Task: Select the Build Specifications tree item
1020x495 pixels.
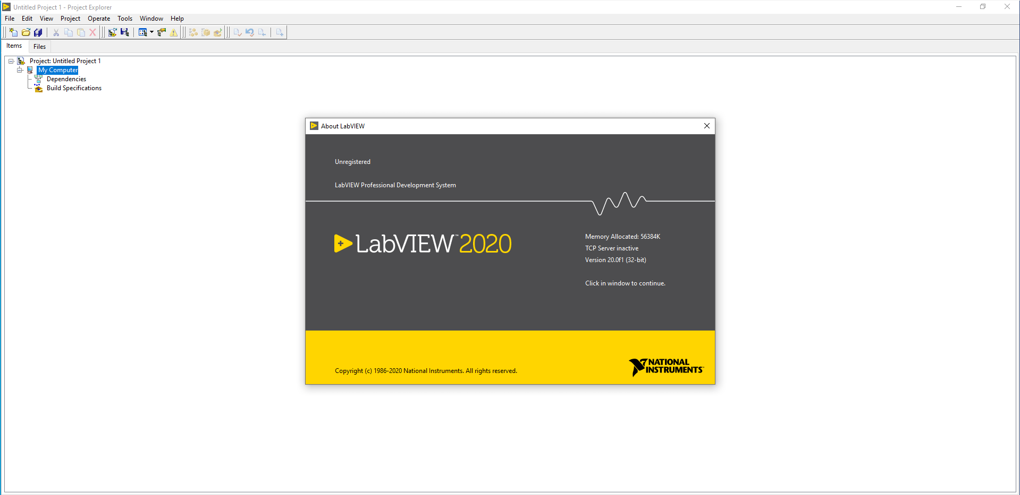Action: (x=74, y=88)
